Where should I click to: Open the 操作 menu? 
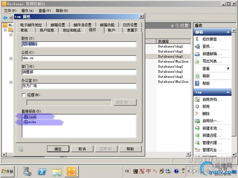(27, 11)
